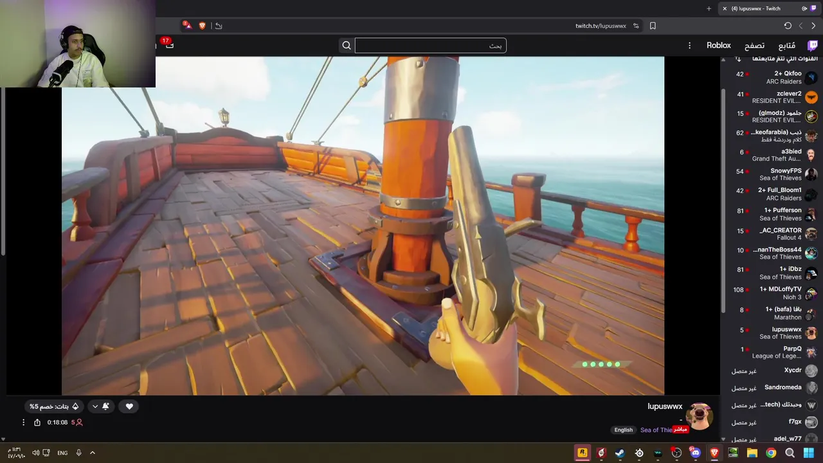Click the lupuswwx streamer avatar
The image size is (823, 463).
pyautogui.click(x=699, y=417)
